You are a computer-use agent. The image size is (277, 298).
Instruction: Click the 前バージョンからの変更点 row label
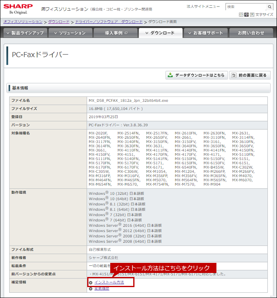[x=34, y=274]
